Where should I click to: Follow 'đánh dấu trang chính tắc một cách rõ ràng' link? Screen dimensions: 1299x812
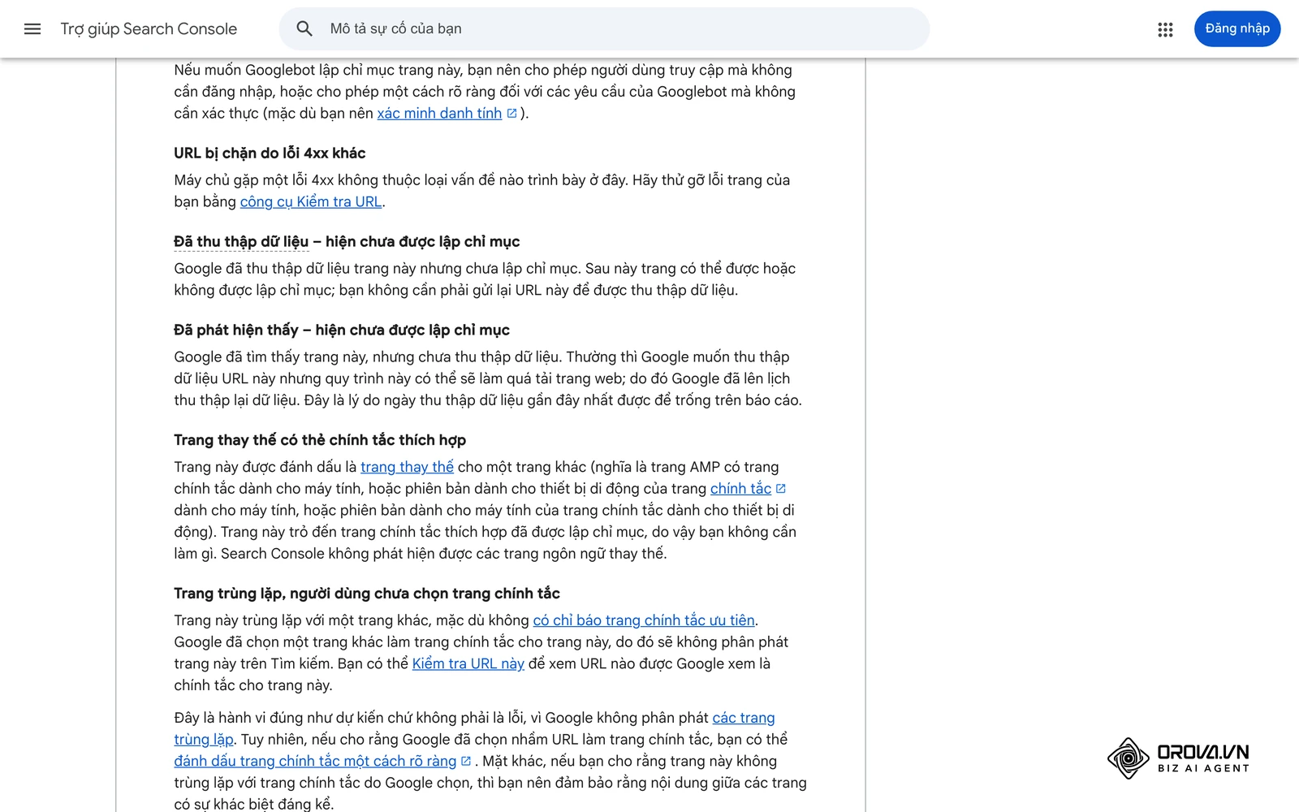(315, 762)
